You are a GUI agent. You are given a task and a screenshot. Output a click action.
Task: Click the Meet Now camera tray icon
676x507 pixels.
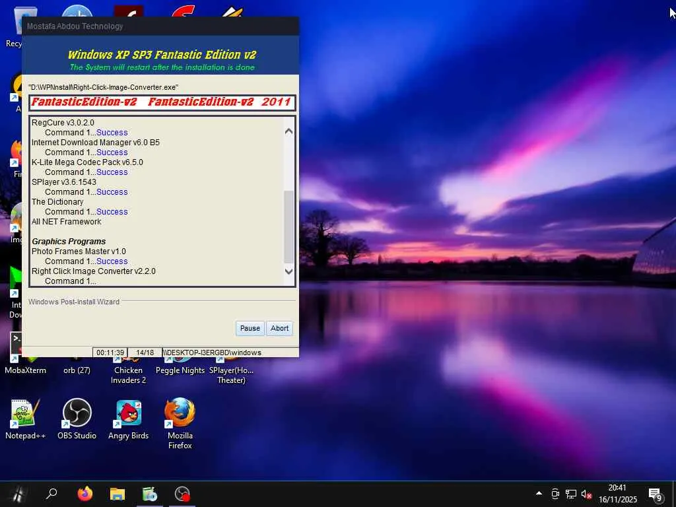(x=555, y=494)
